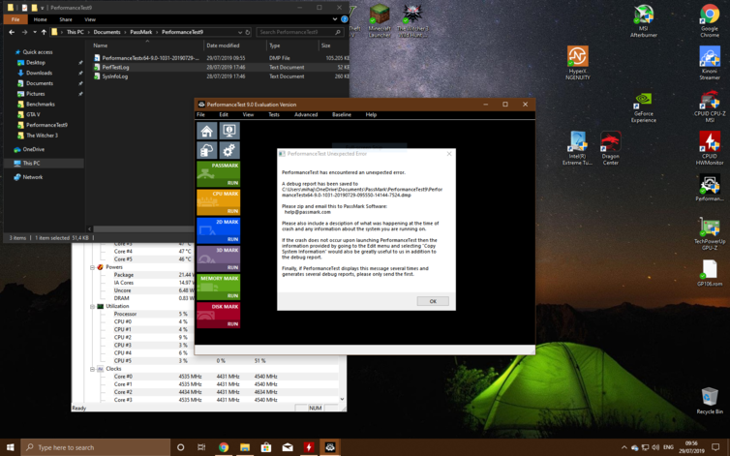Image resolution: width=730 pixels, height=456 pixels.
Task: Open HyperX NGENUITY desktop icon
Action: point(577,63)
